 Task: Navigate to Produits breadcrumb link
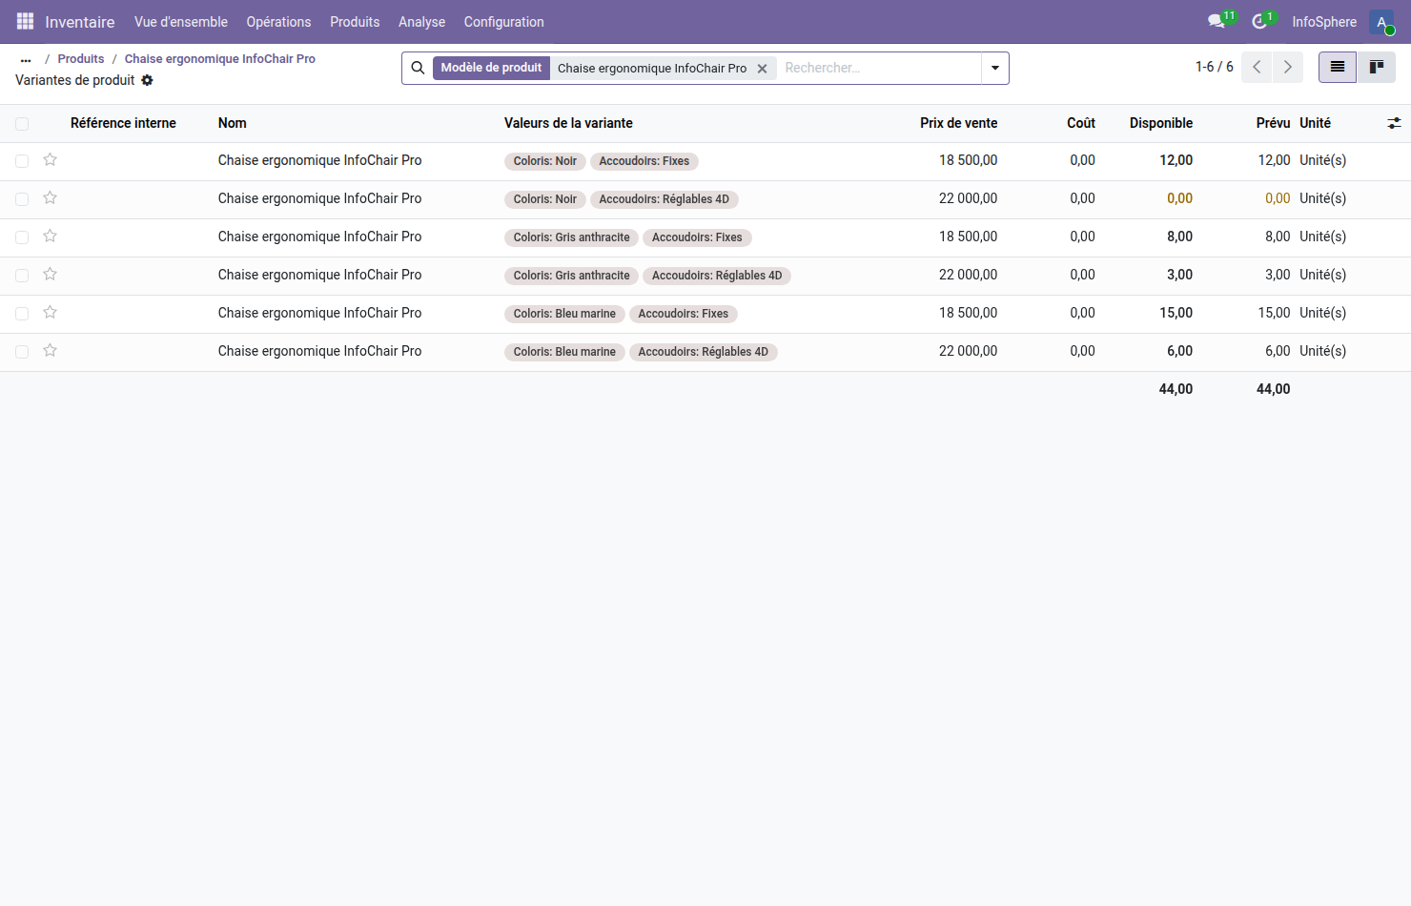pyautogui.click(x=81, y=59)
